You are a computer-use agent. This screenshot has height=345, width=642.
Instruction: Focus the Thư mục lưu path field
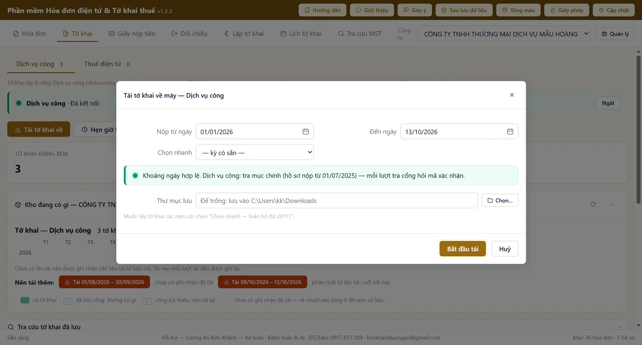(x=337, y=201)
